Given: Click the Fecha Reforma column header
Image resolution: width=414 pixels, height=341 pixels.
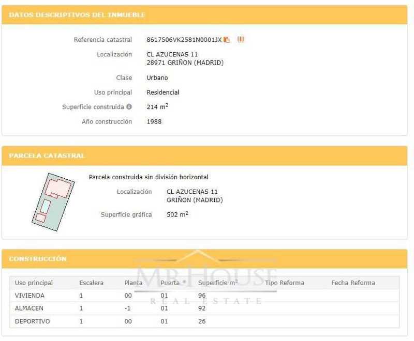Looking at the screenshot, I should pyautogui.click(x=353, y=283).
